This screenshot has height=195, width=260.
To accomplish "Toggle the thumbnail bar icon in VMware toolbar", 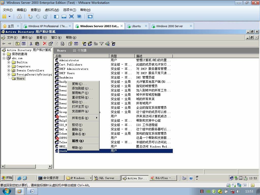I will tap(64, 17).
